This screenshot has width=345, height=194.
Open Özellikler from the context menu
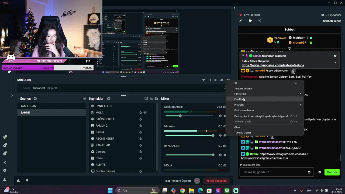(264, 99)
